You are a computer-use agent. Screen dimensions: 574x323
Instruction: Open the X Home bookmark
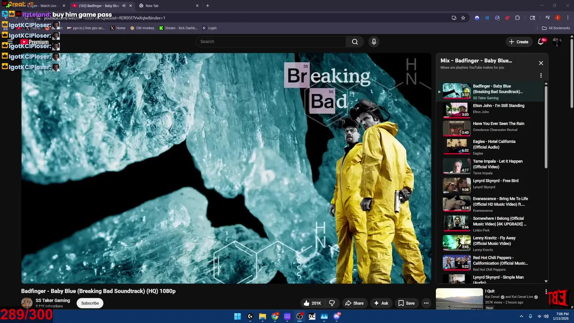pos(118,28)
